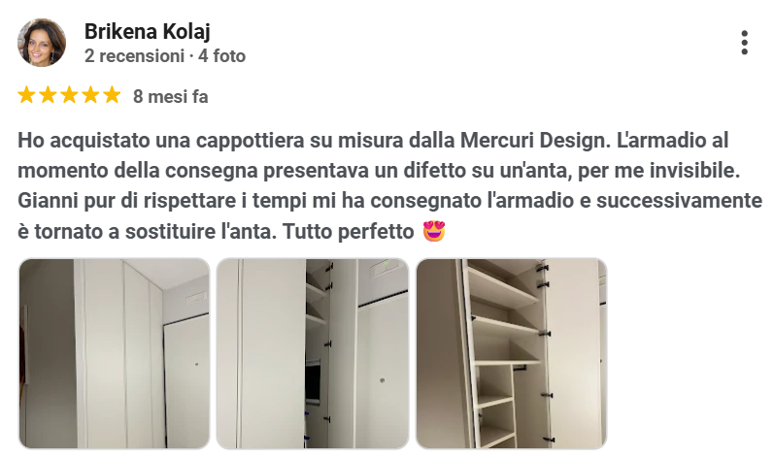Click the fourth gold rating star
The width and height of the screenshot is (774, 459).
91,95
